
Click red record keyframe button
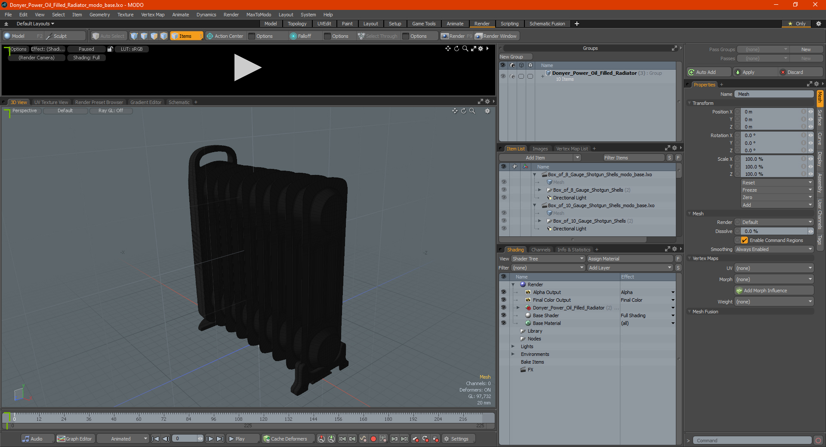pos(373,439)
